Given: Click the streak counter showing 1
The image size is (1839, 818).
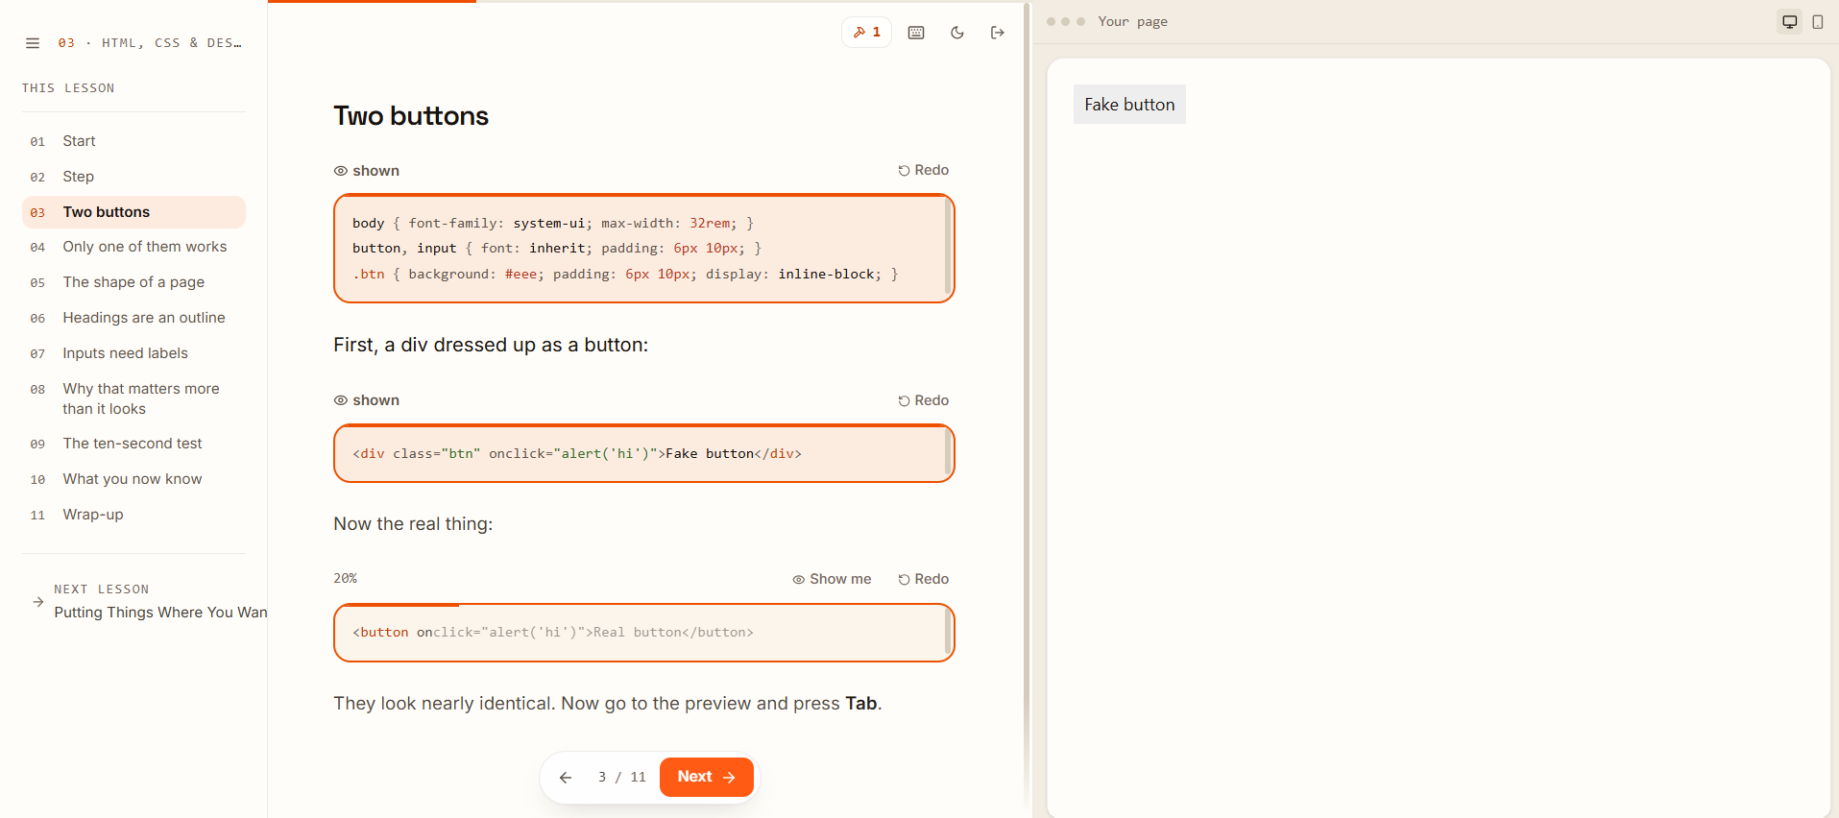Looking at the screenshot, I should (867, 33).
